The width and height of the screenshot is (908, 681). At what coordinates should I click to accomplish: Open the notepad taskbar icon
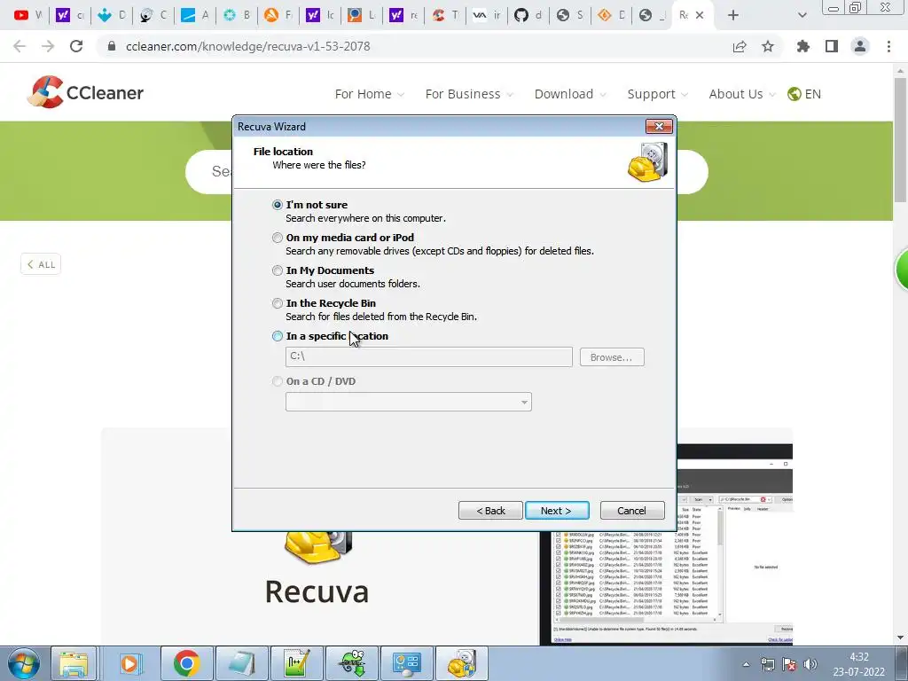coord(241,663)
